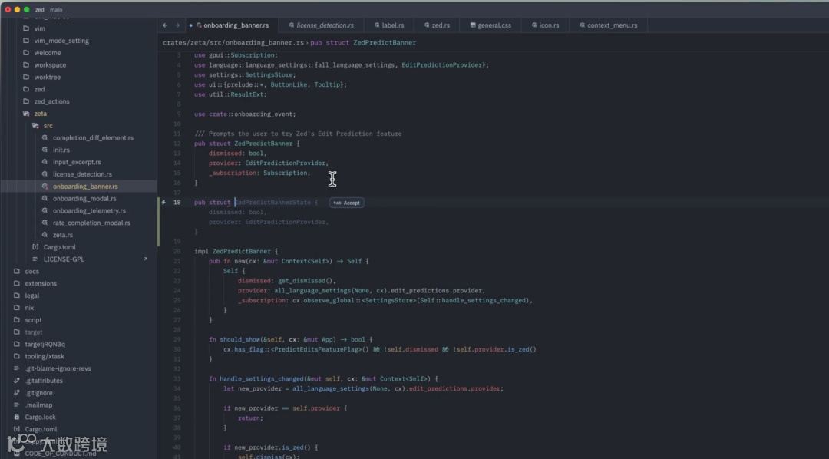Select onboarding_banner.rs in the file tree

(x=85, y=187)
